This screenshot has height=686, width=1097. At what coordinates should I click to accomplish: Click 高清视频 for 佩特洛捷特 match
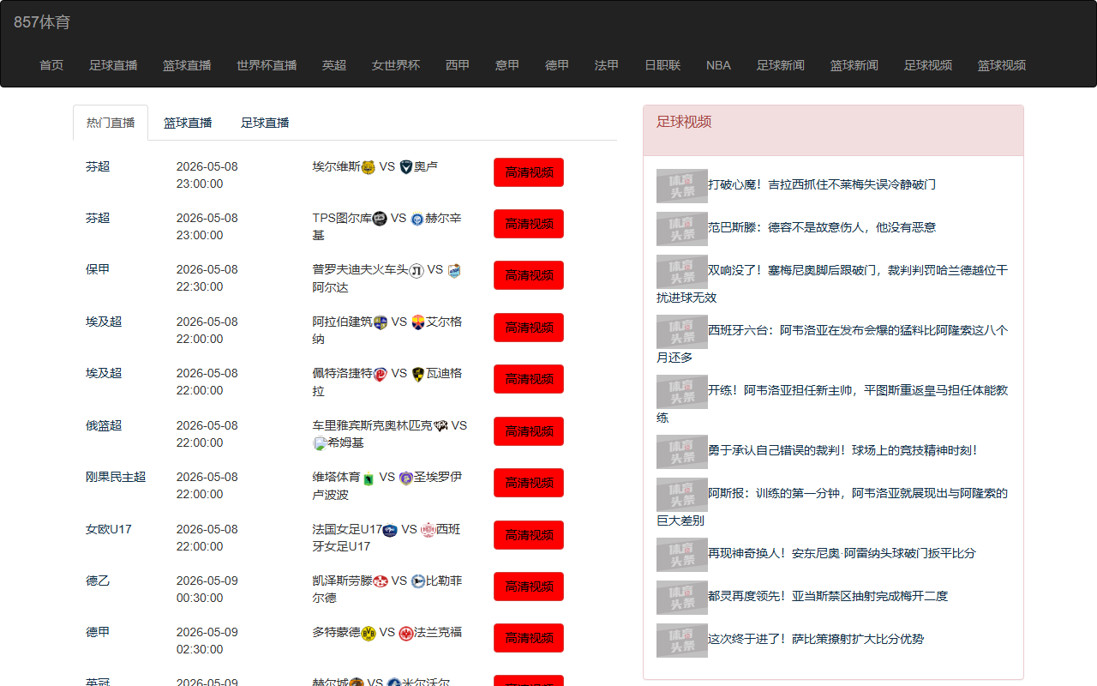point(529,379)
